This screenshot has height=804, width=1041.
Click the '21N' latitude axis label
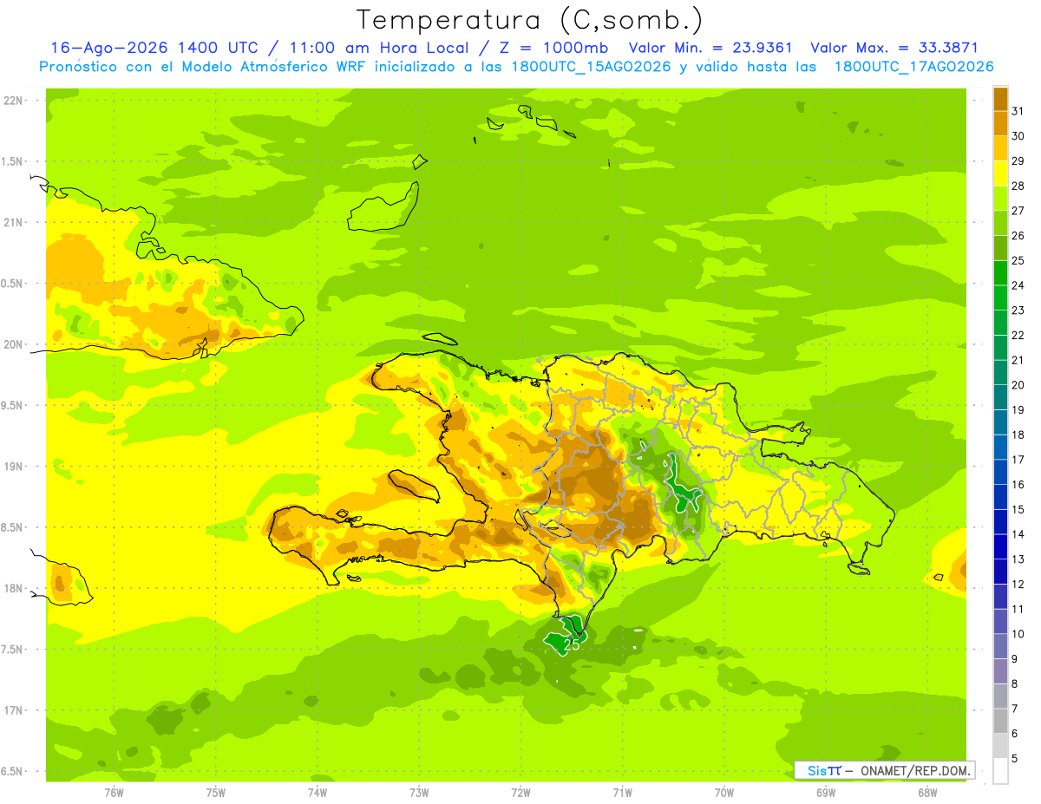(x=15, y=222)
